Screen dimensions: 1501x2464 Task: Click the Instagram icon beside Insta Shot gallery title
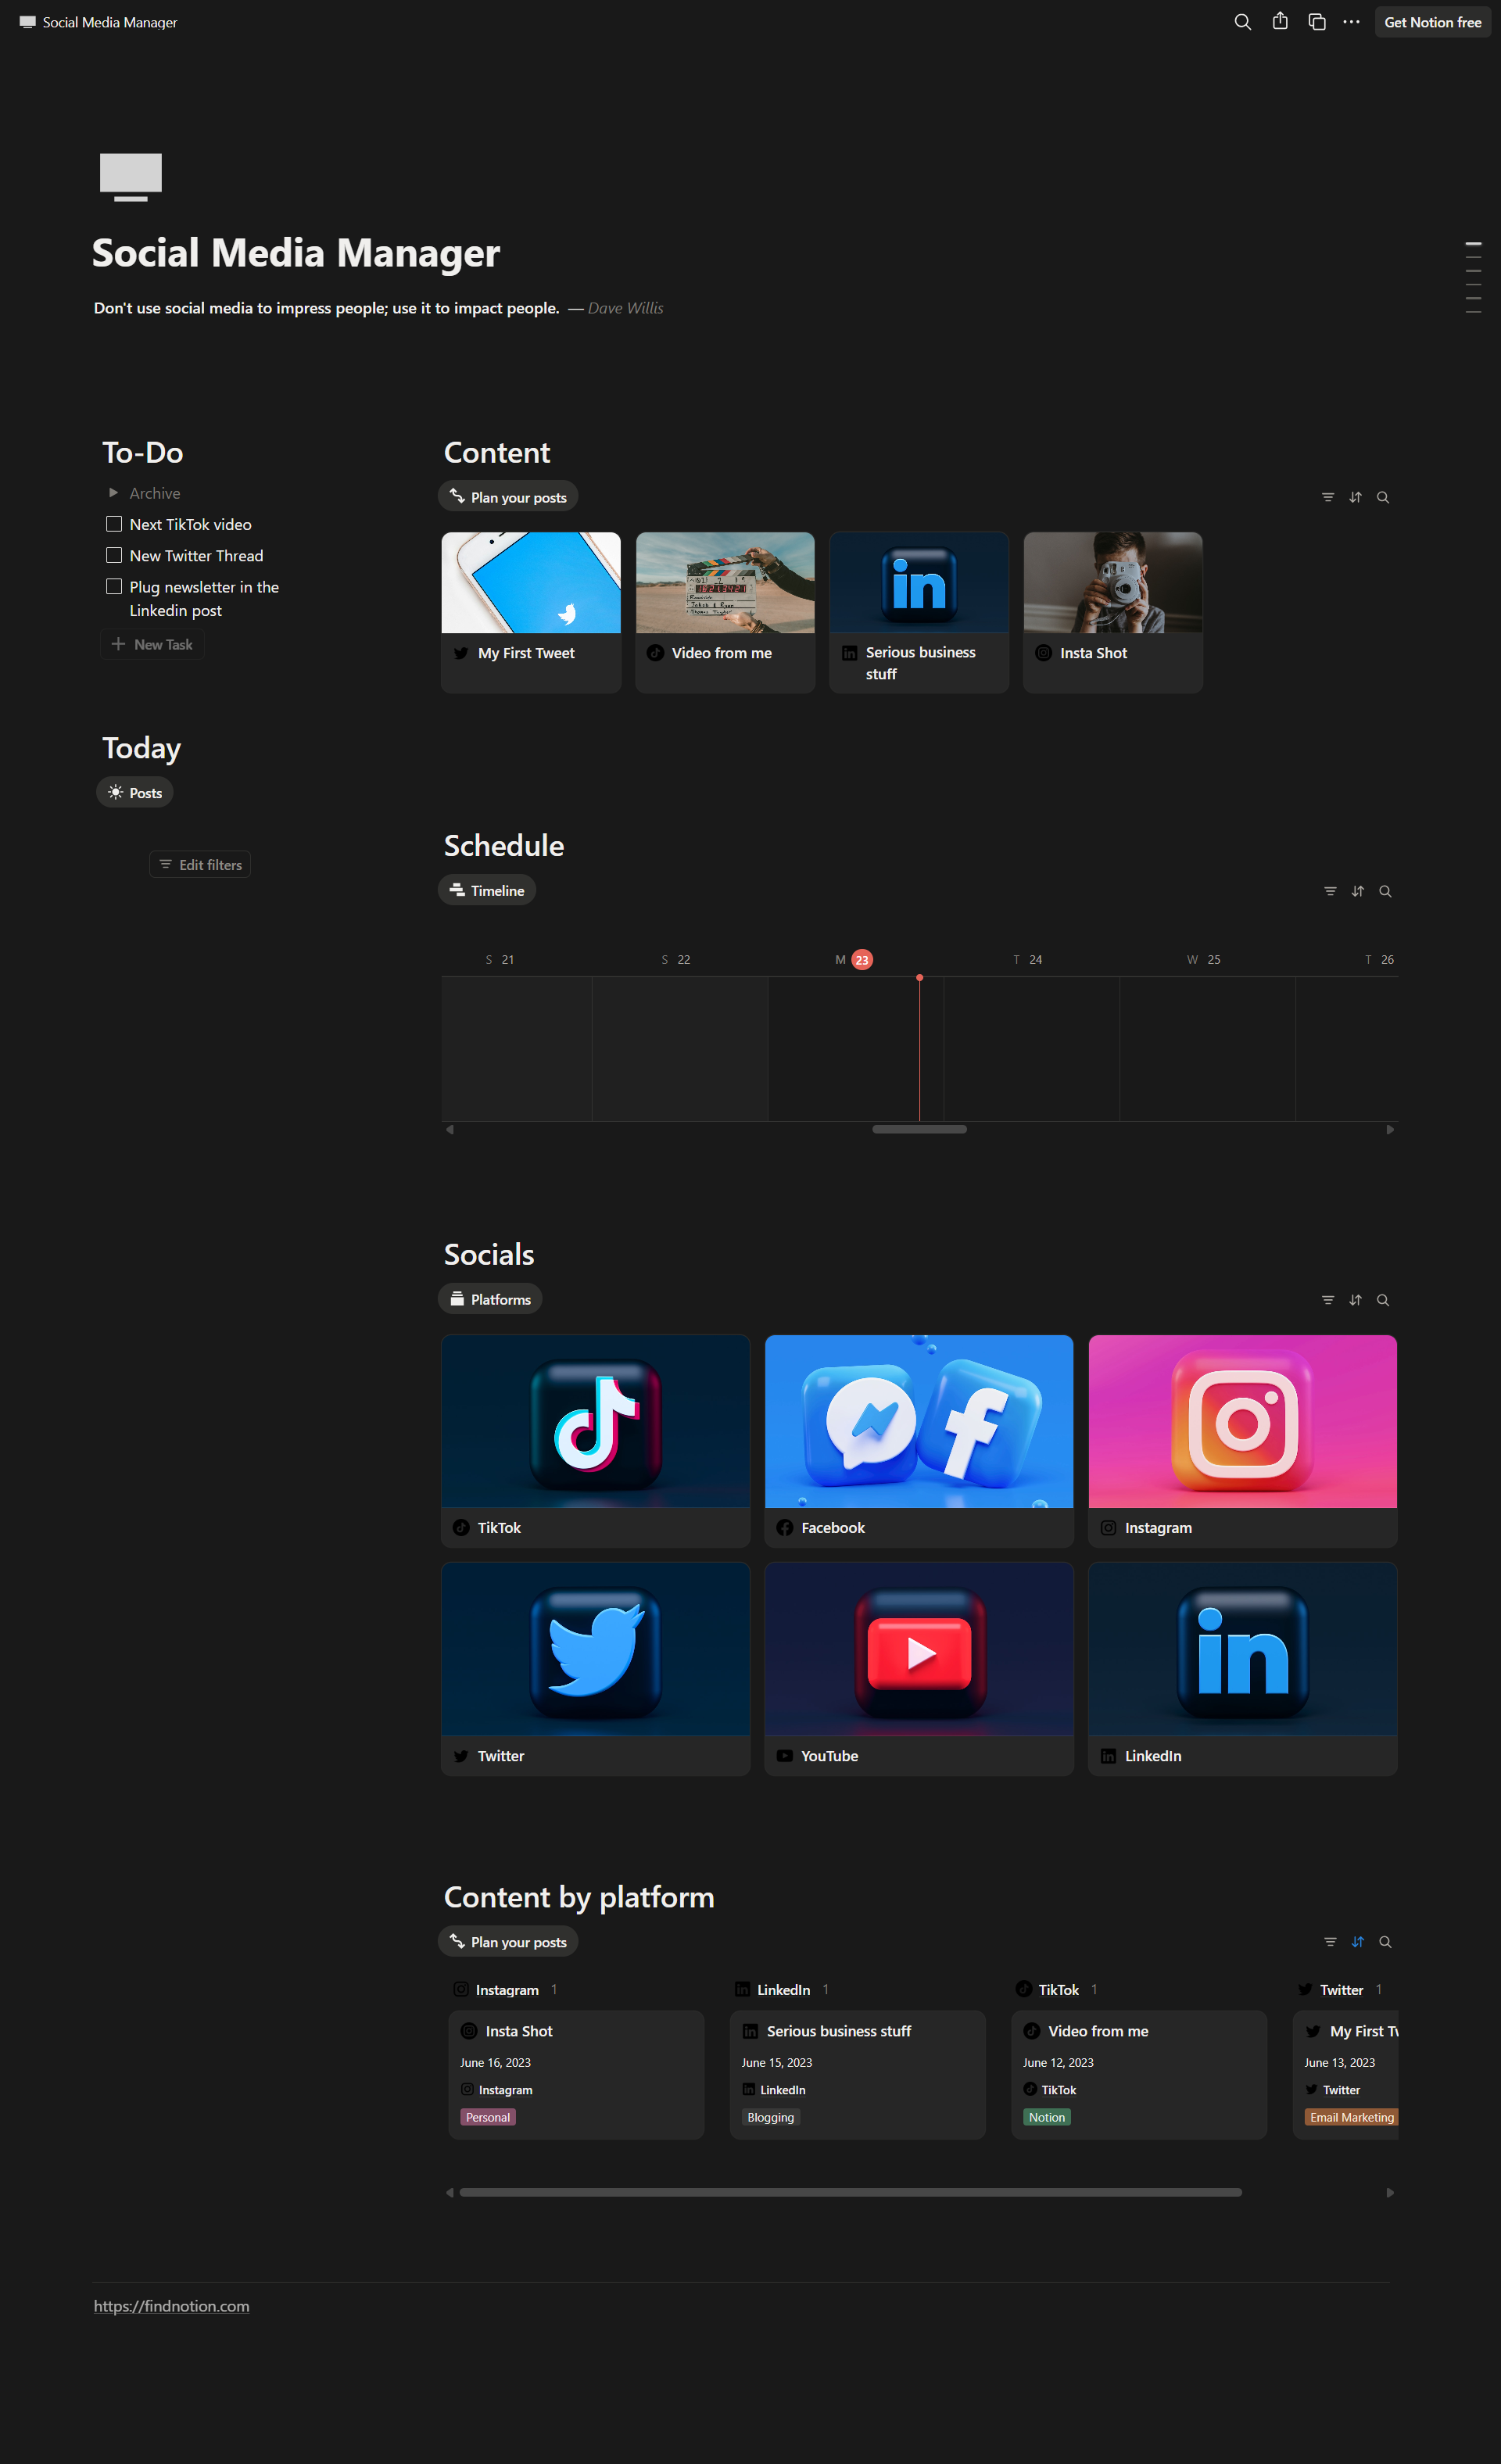tap(1043, 653)
